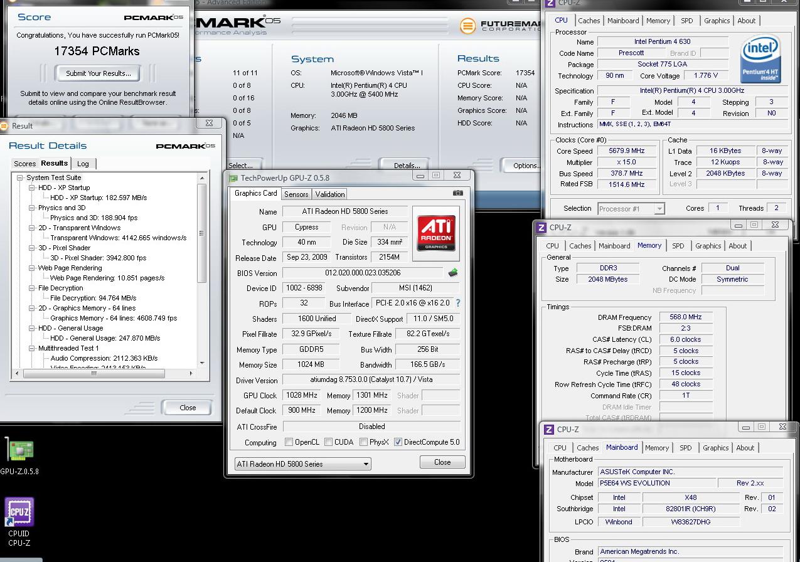
Task: Click the CPU-Z Memory window title icon
Action: click(540, 228)
